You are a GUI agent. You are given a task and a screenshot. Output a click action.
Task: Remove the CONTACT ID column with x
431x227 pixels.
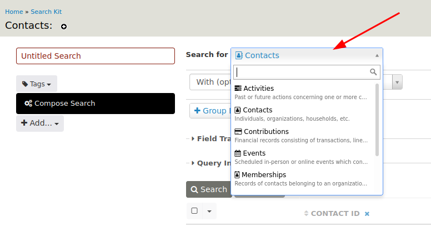(x=367, y=214)
